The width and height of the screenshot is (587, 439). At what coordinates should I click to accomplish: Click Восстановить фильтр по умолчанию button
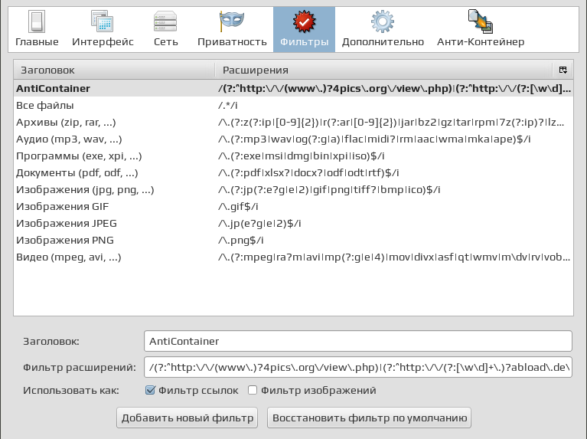[369, 418]
